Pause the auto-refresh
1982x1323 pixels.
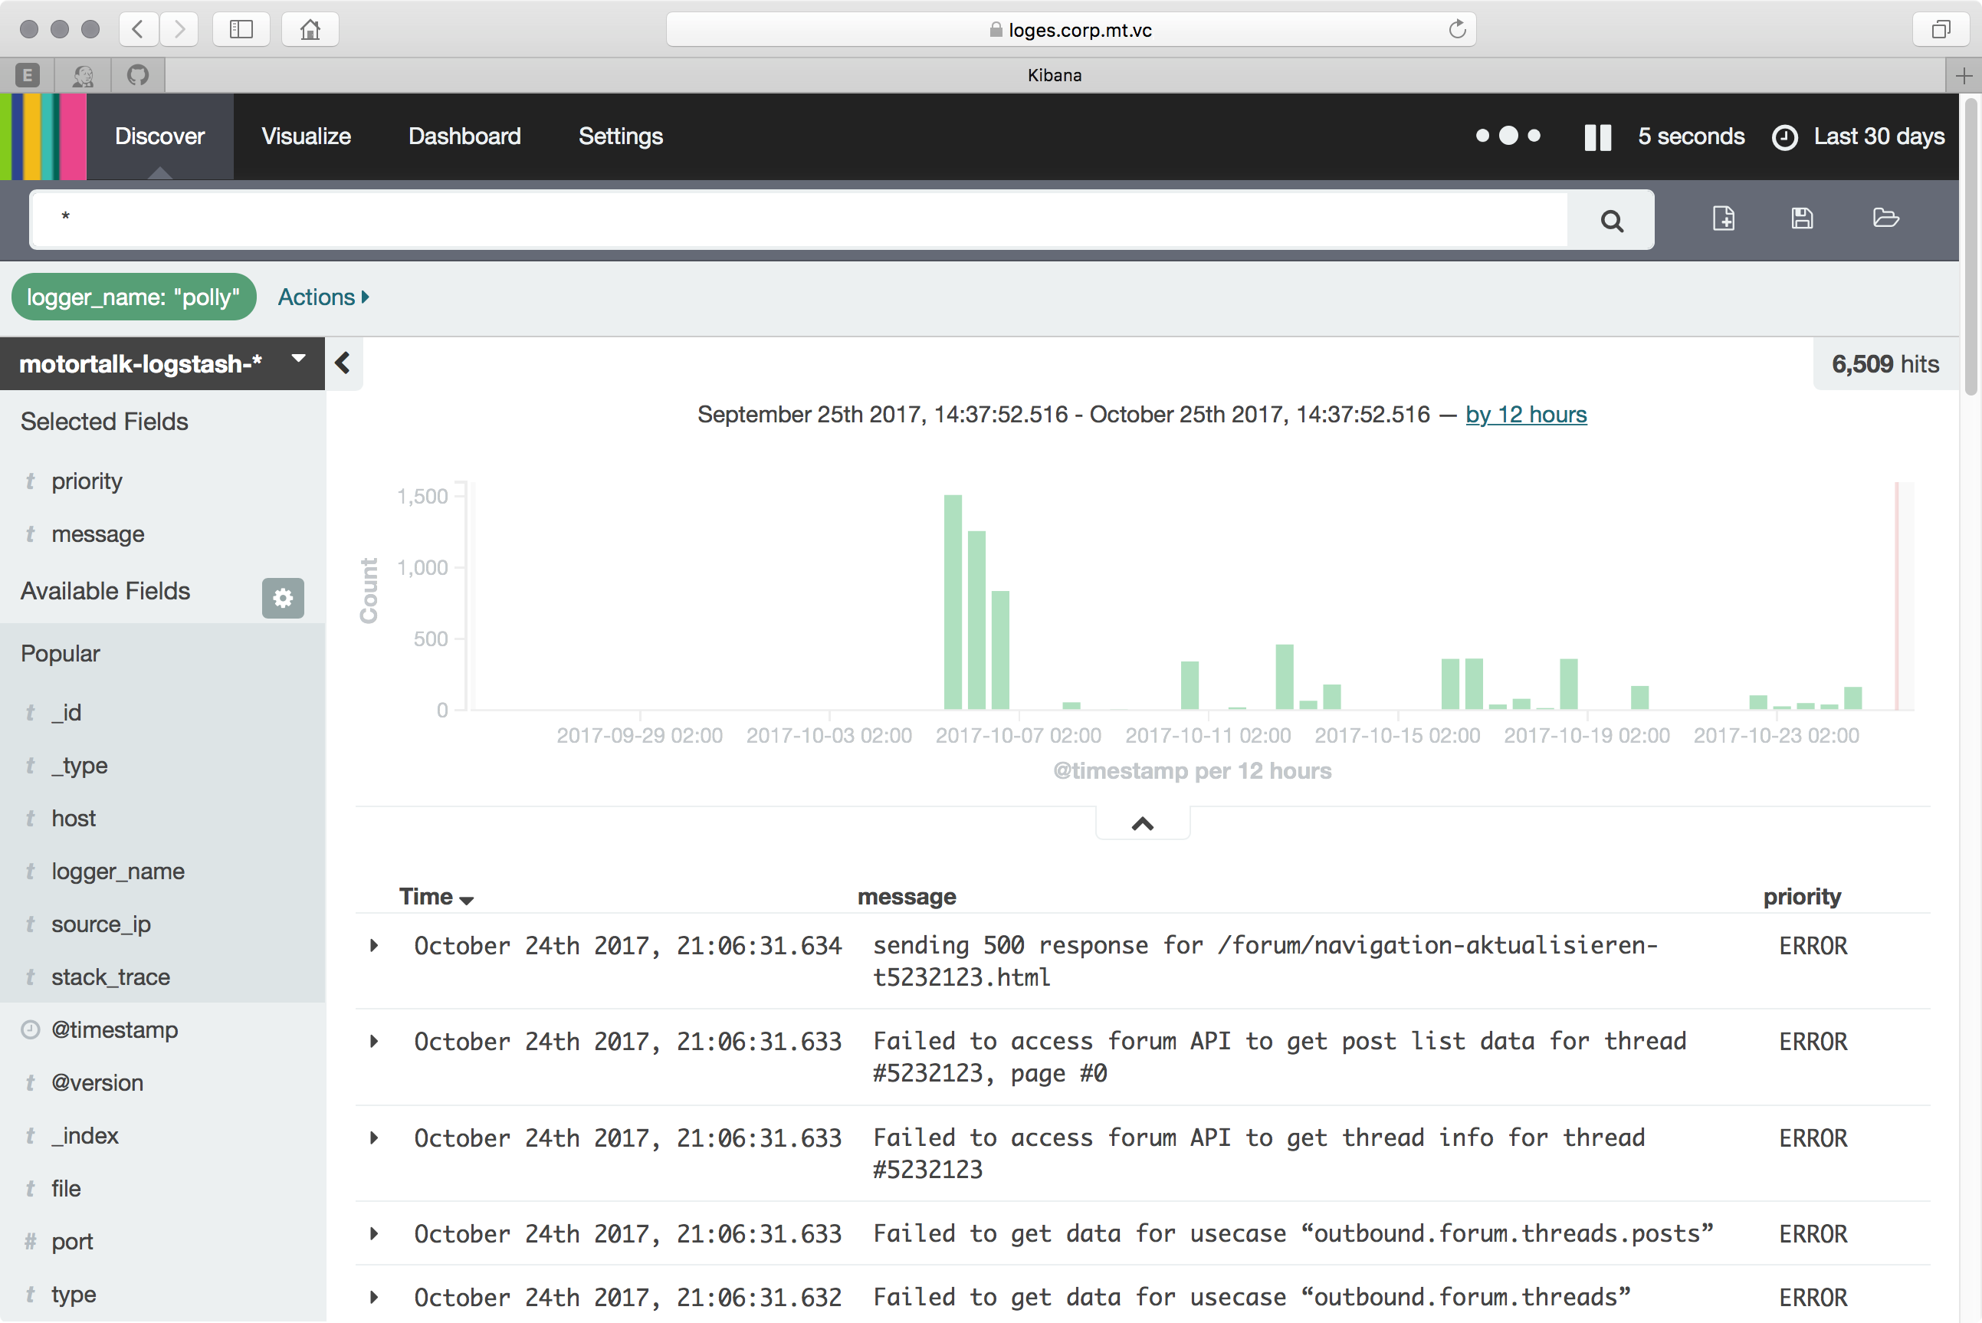1597,136
